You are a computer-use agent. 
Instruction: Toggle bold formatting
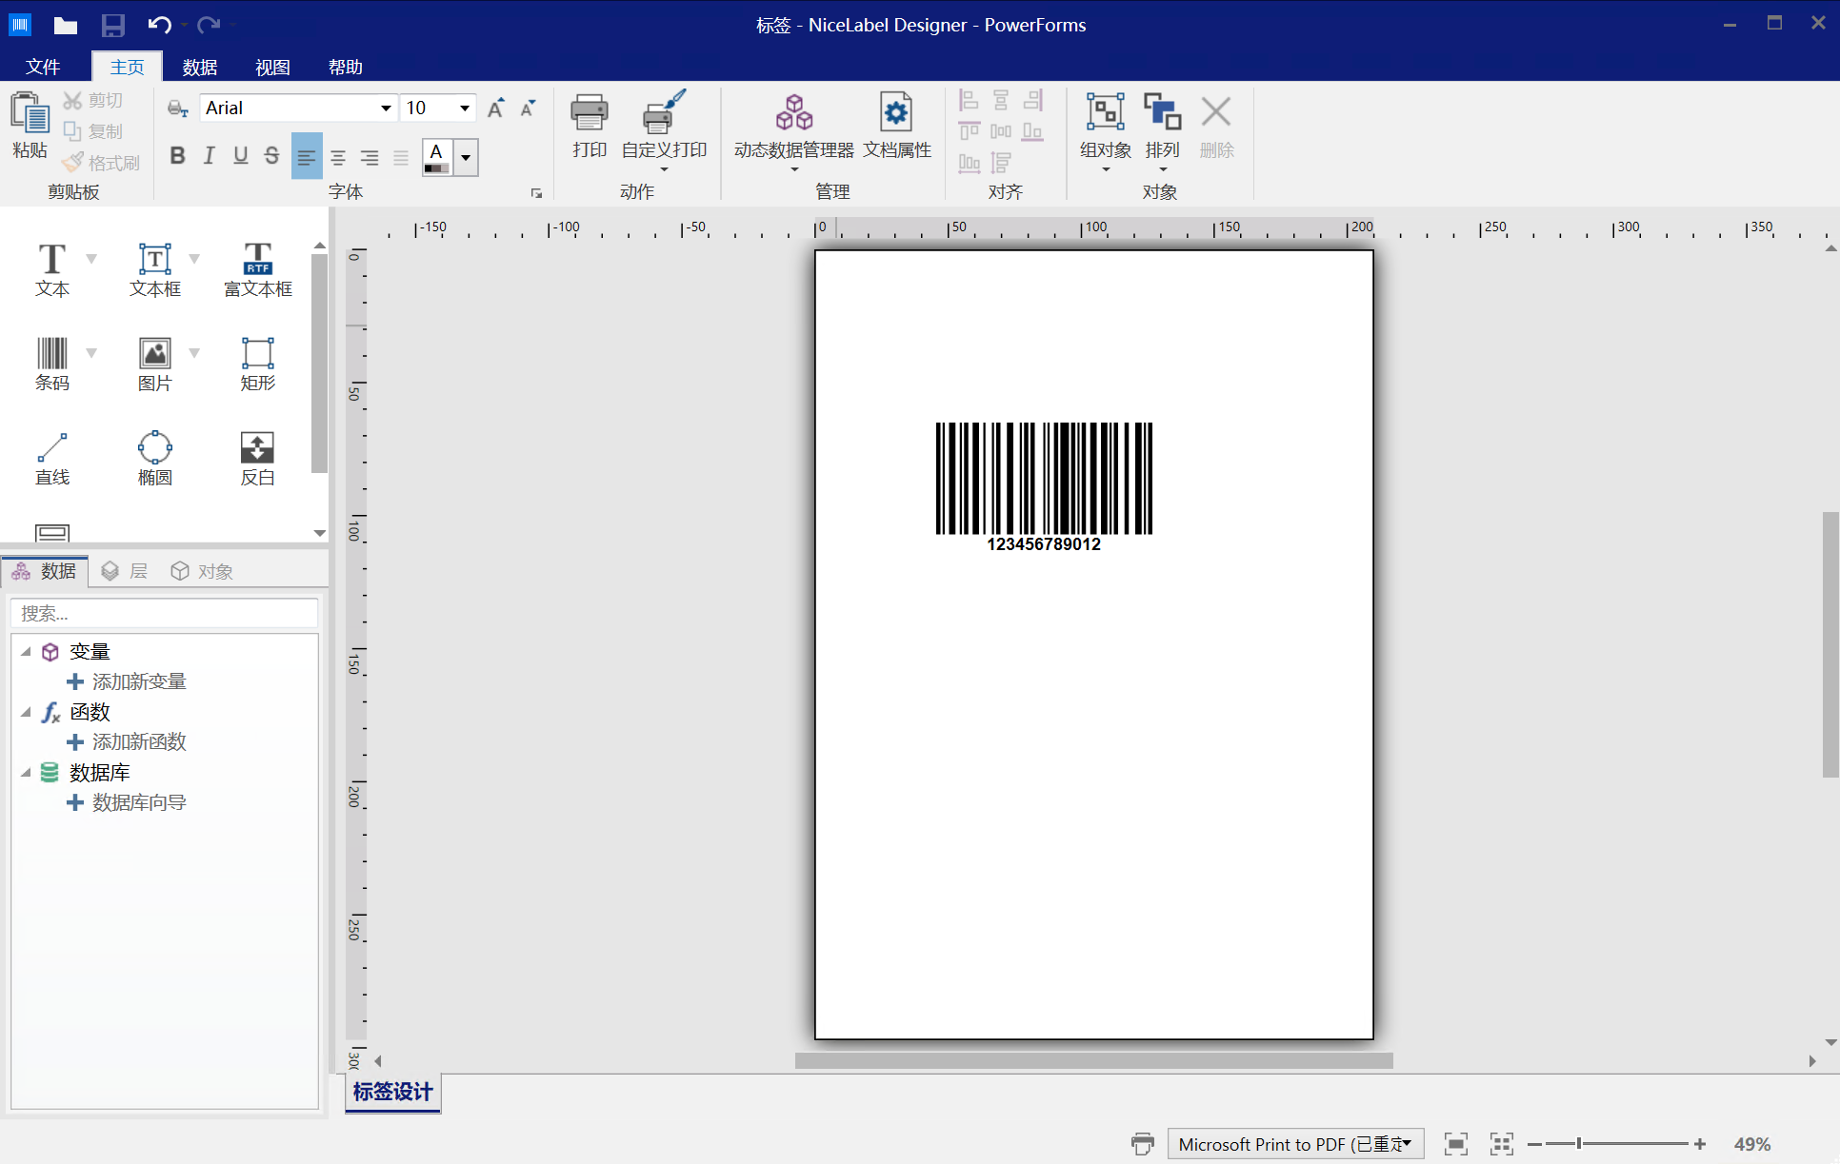click(x=177, y=156)
